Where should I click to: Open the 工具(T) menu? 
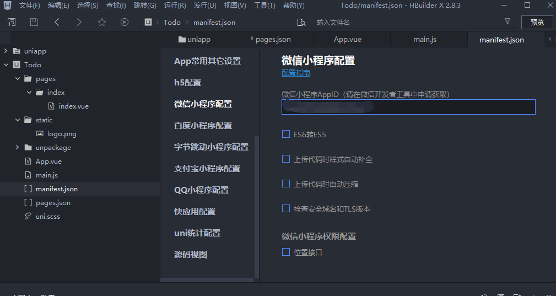(x=264, y=6)
